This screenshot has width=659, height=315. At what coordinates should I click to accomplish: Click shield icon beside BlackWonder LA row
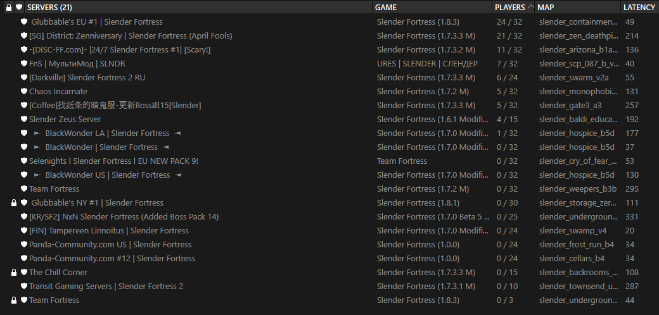point(24,133)
